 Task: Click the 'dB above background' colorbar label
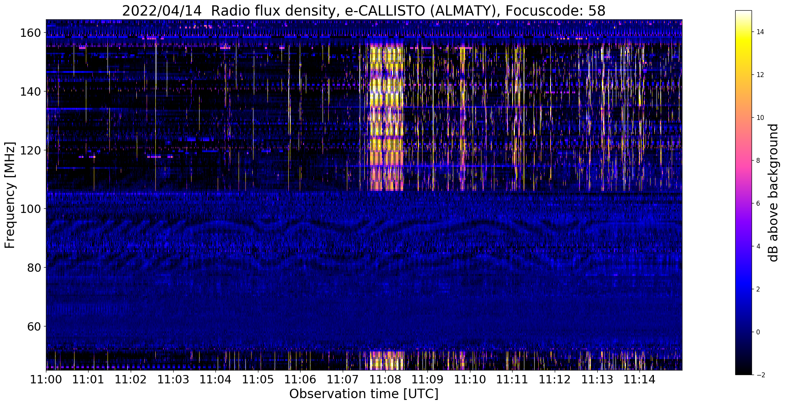(773, 192)
